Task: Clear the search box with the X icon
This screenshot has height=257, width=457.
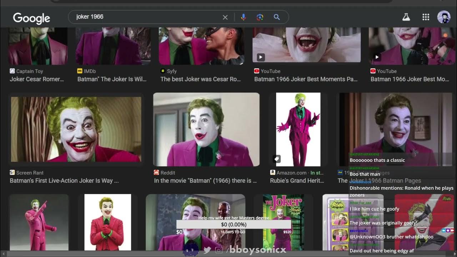Action: click(x=225, y=17)
